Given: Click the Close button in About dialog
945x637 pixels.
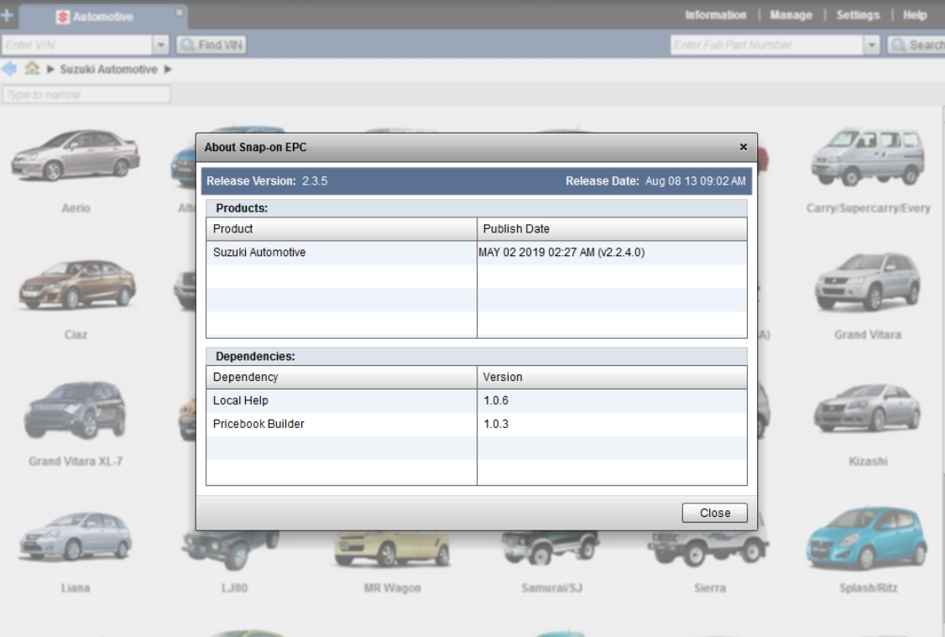Looking at the screenshot, I should click(715, 513).
